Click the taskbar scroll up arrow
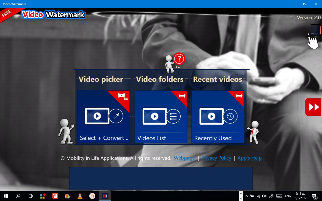 coord(241,193)
